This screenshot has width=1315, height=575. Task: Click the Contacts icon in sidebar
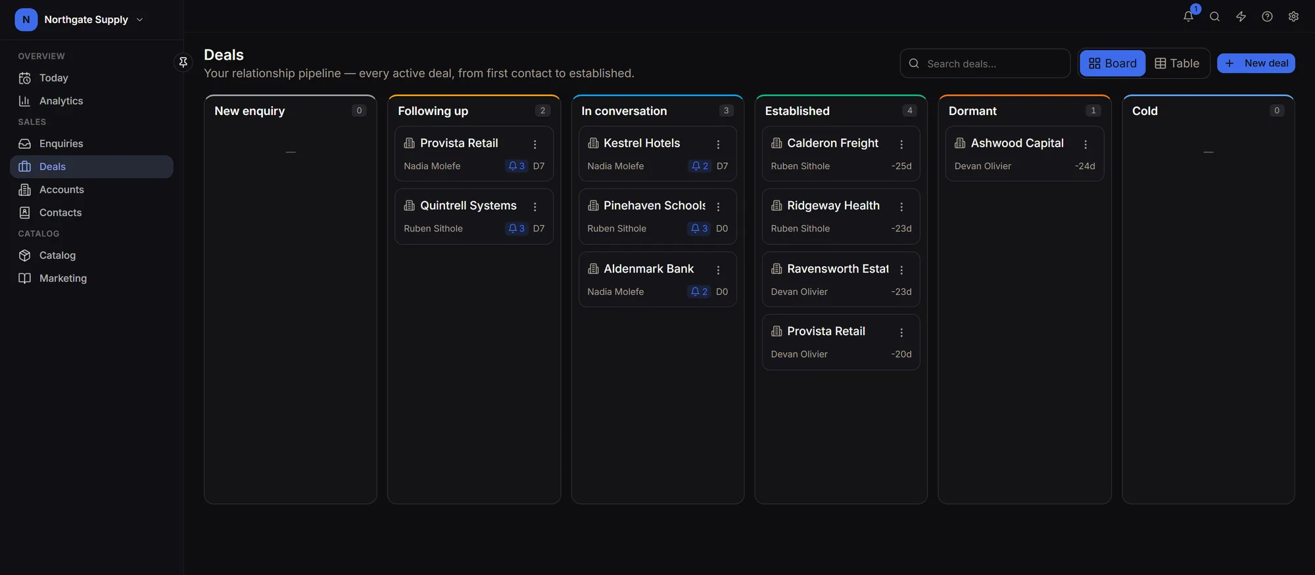coord(25,212)
